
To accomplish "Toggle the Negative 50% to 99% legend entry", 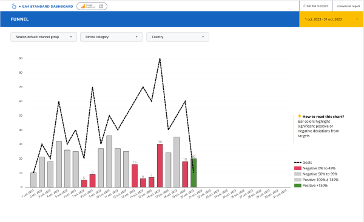I will click(x=315, y=174).
